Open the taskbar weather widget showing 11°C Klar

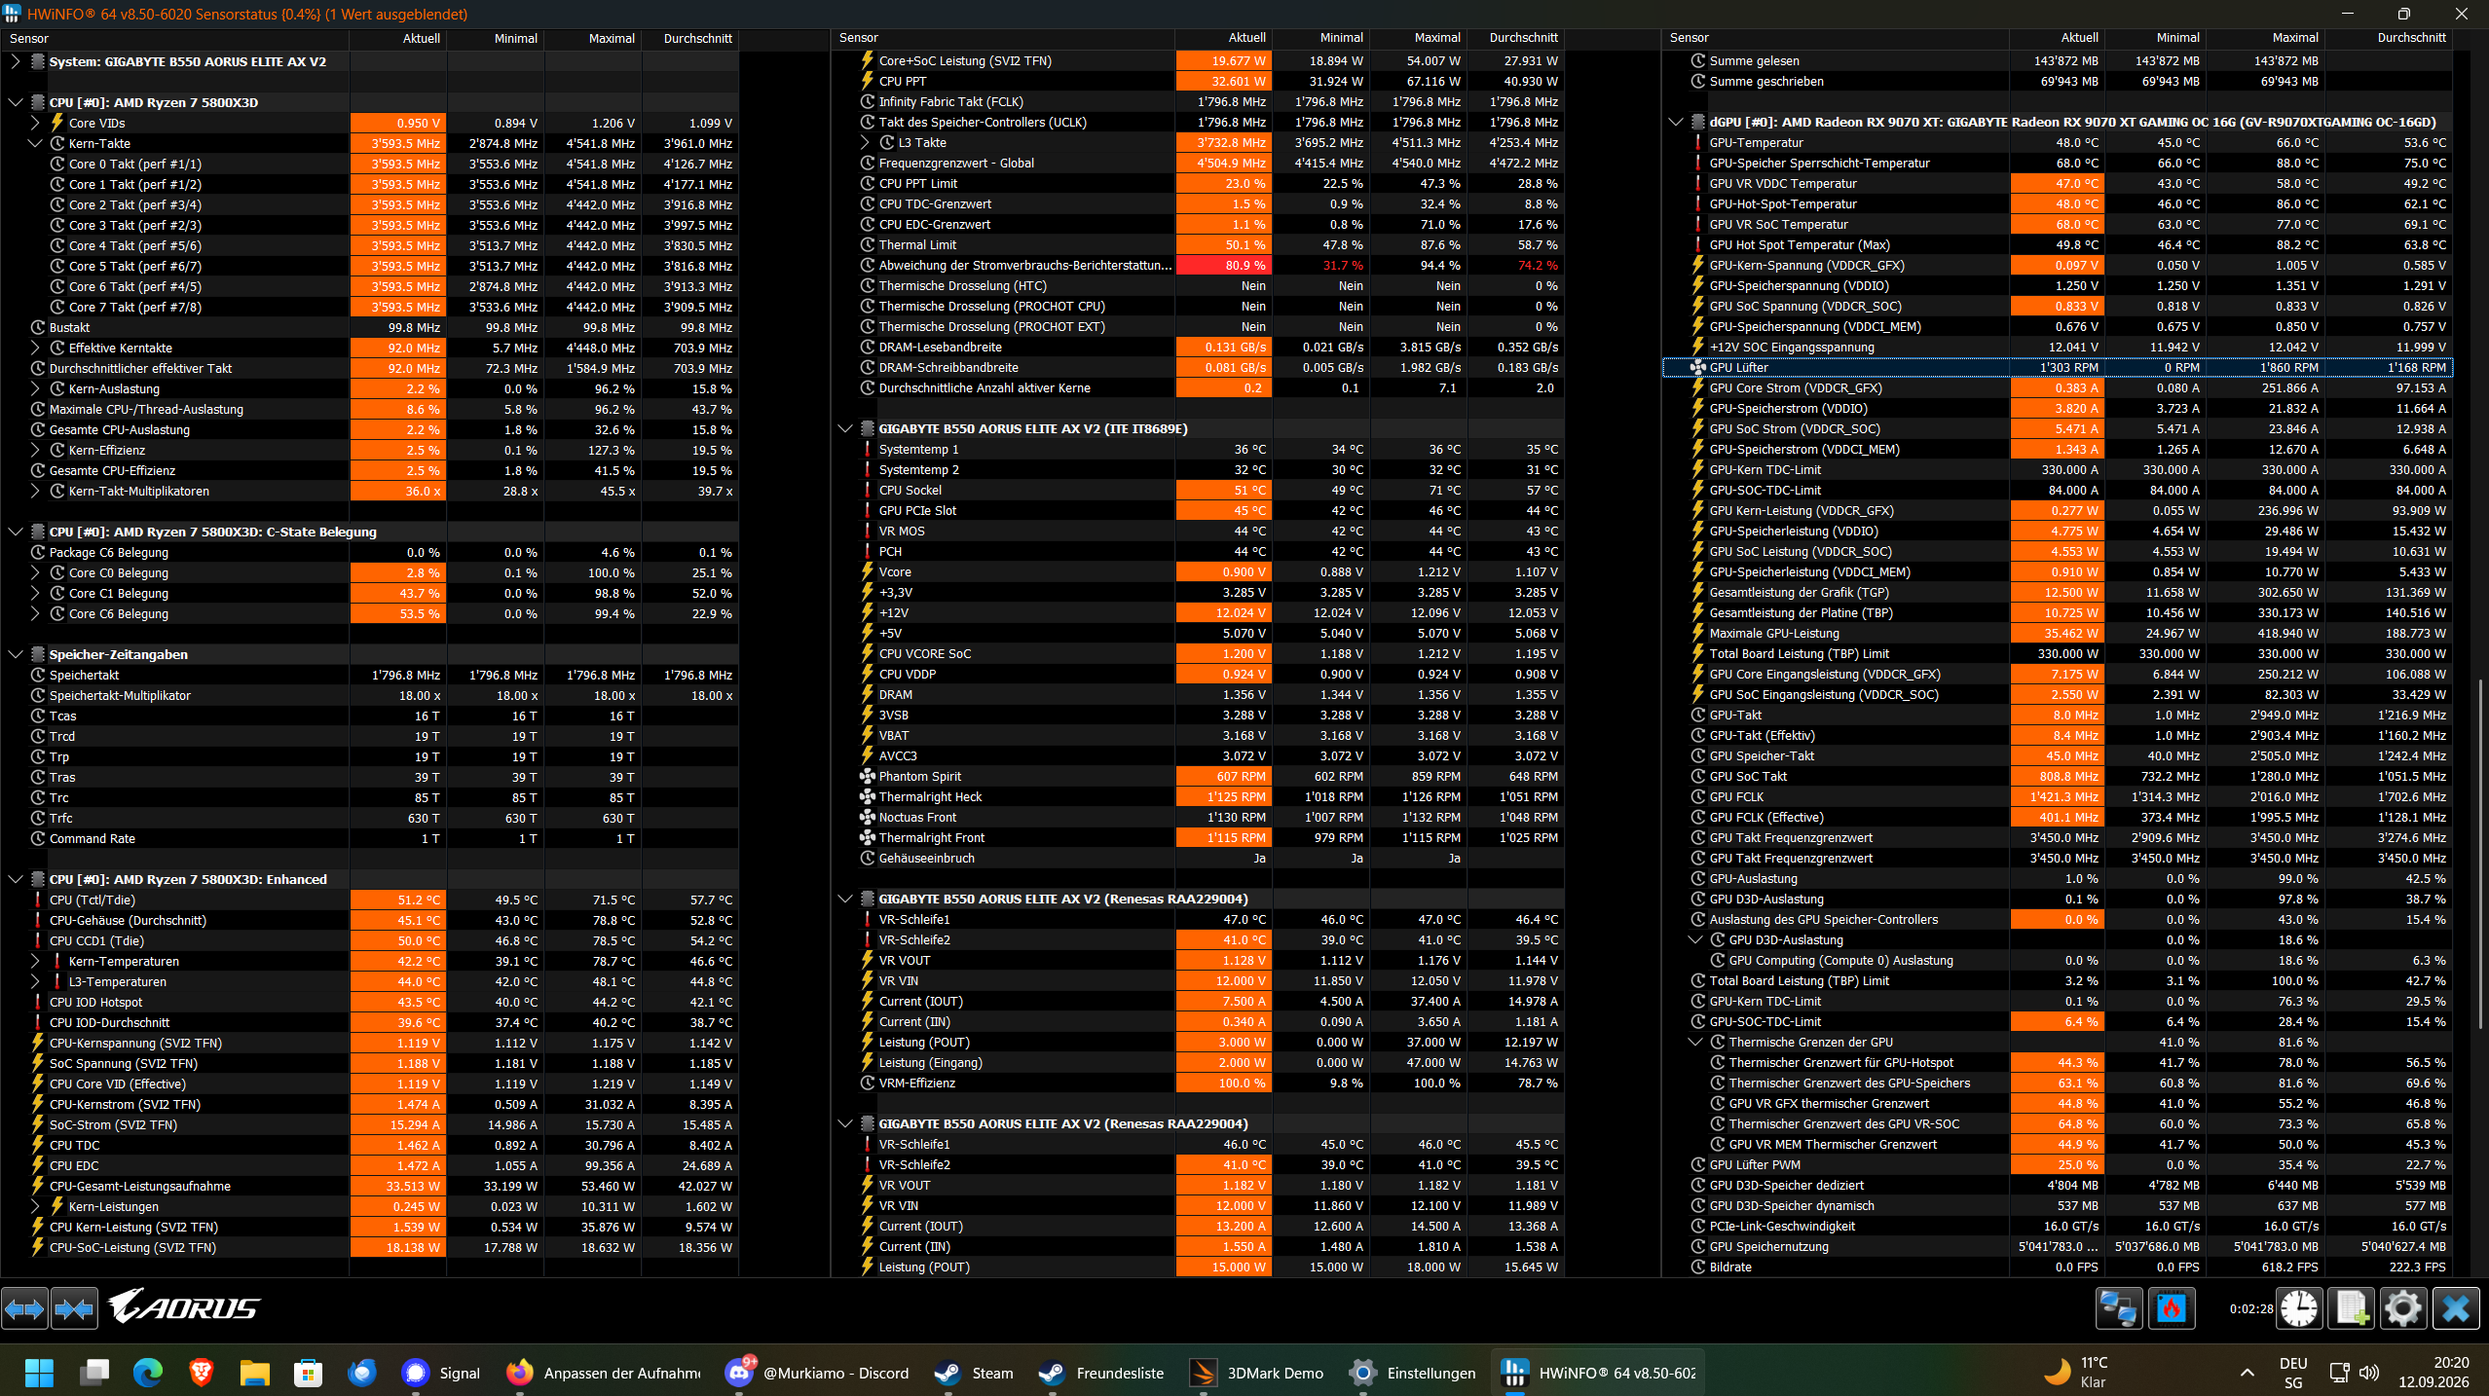coord(2076,1373)
